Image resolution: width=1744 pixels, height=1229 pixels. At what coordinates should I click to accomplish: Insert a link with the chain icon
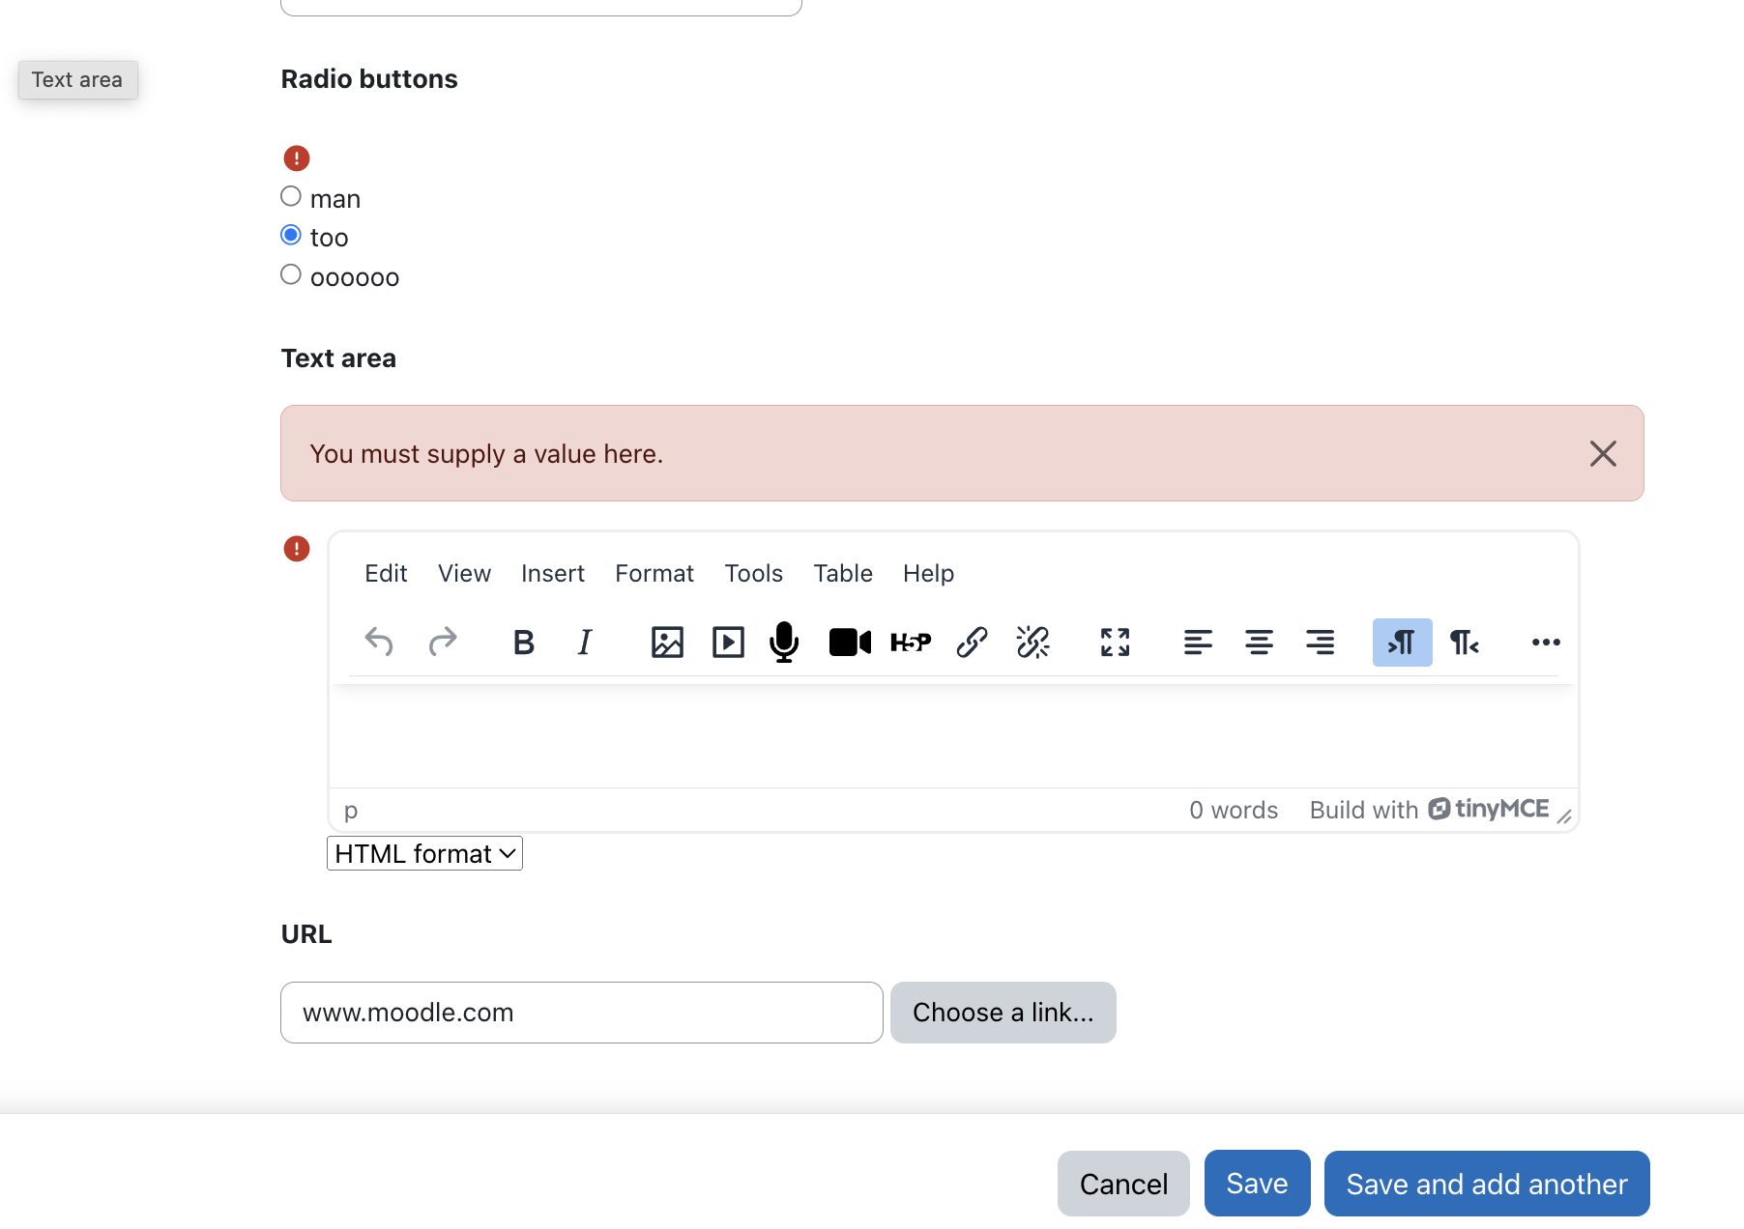coord(972,642)
